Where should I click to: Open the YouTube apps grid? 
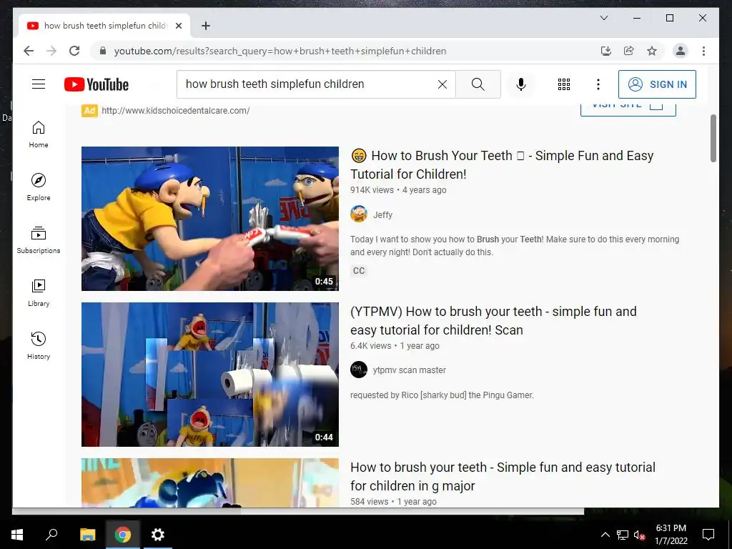(x=564, y=84)
